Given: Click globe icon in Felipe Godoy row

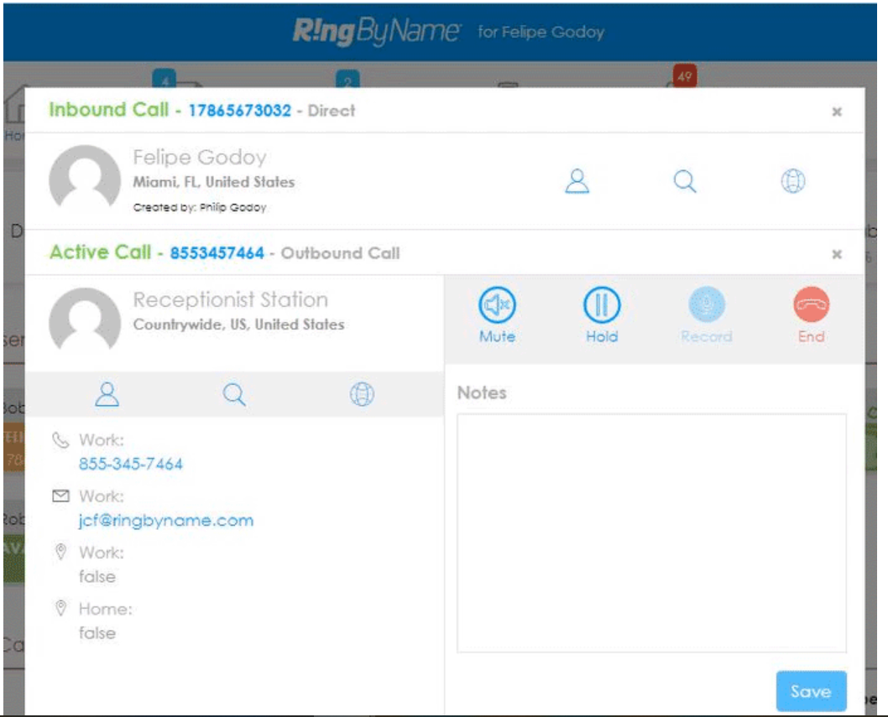Looking at the screenshot, I should tap(793, 181).
